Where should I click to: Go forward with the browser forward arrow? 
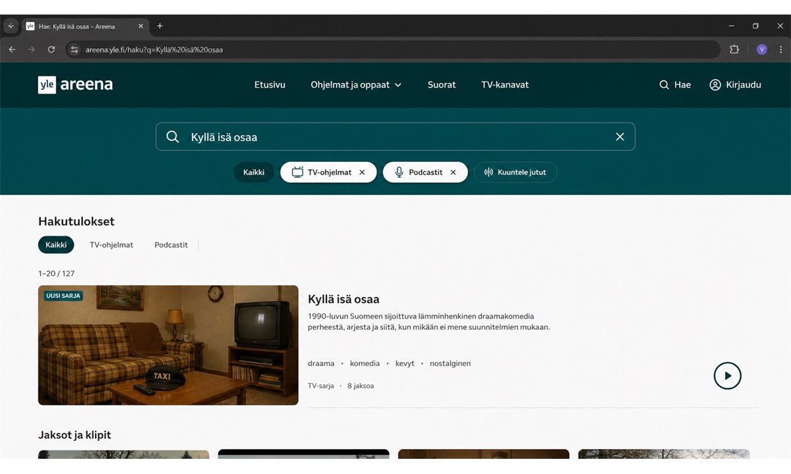click(x=32, y=49)
